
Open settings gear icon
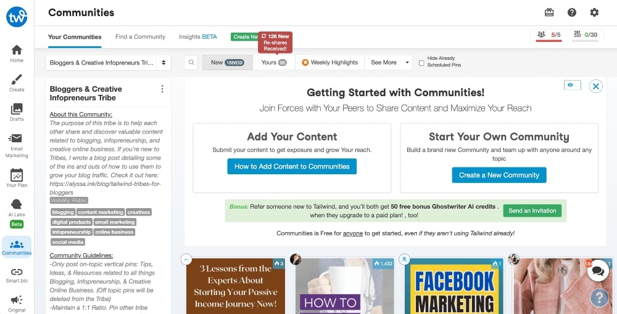pos(594,12)
